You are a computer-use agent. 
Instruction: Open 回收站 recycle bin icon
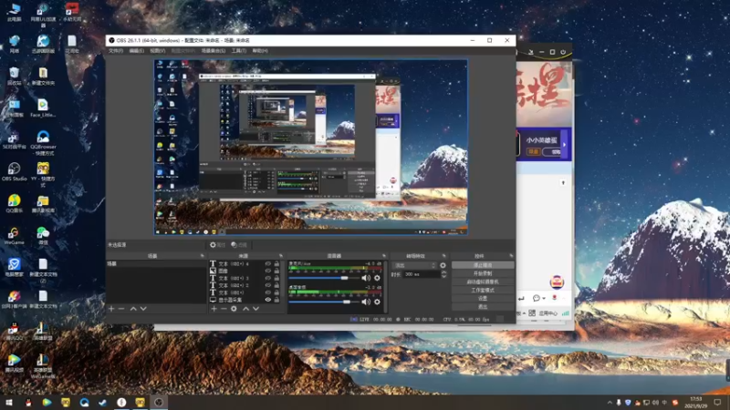click(x=14, y=77)
